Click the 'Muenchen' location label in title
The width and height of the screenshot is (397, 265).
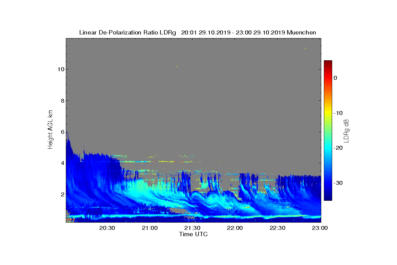point(301,32)
